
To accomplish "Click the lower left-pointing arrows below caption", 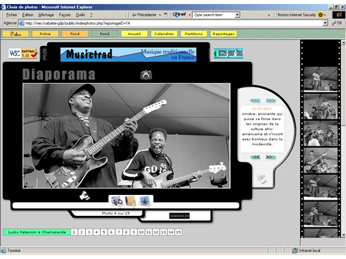I will pos(255,157).
